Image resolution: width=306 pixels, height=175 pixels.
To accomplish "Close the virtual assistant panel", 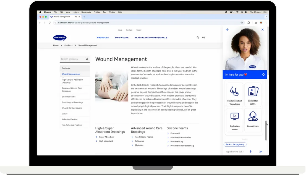I will [262, 30].
